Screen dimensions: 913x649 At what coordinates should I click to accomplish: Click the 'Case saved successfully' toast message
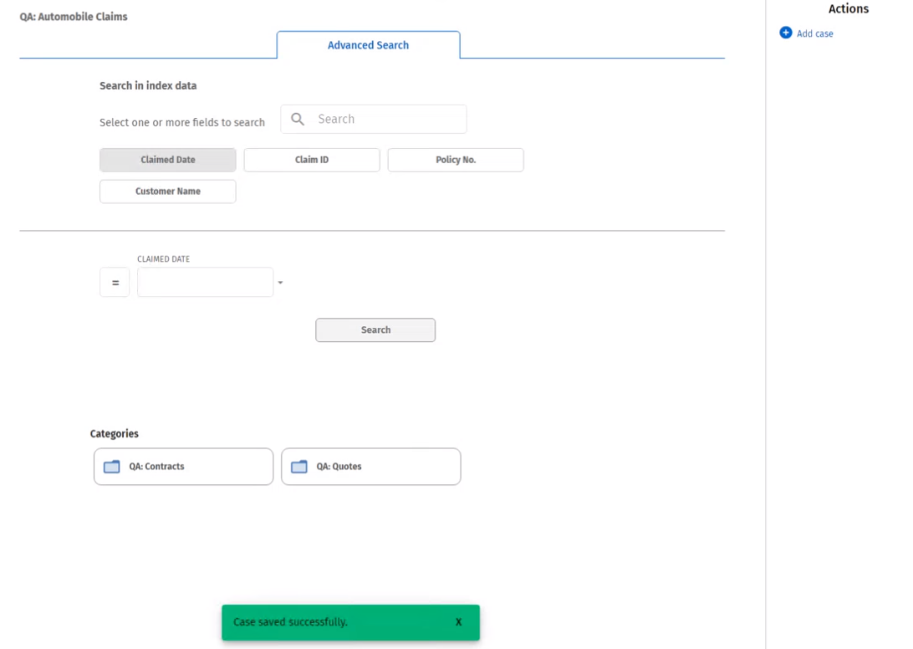(x=290, y=622)
